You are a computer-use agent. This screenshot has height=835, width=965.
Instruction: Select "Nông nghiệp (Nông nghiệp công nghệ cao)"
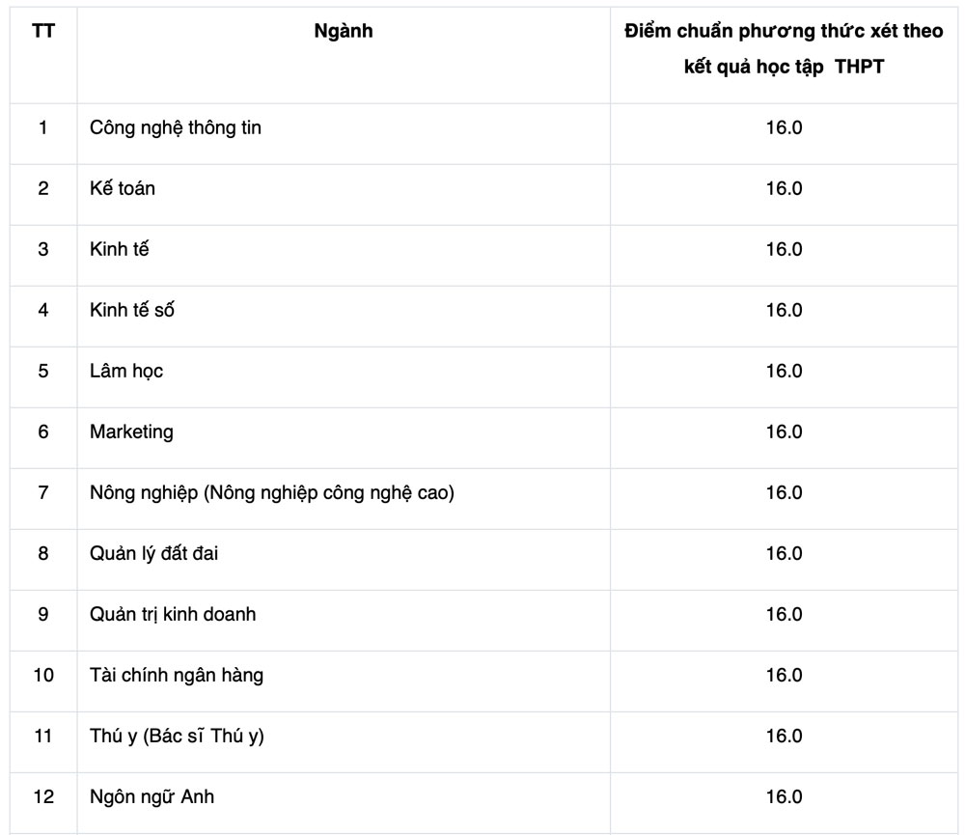coord(272,492)
